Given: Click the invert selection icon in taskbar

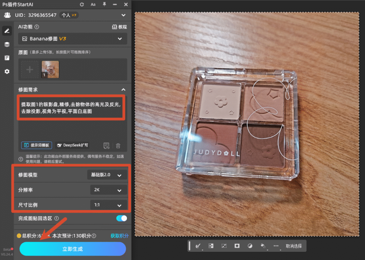Looking at the screenshot, I should 211,246.
